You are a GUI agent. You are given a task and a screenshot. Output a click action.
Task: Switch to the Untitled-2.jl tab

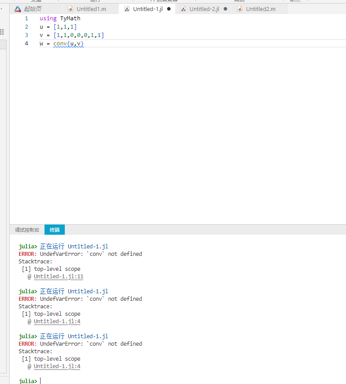tap(204, 9)
